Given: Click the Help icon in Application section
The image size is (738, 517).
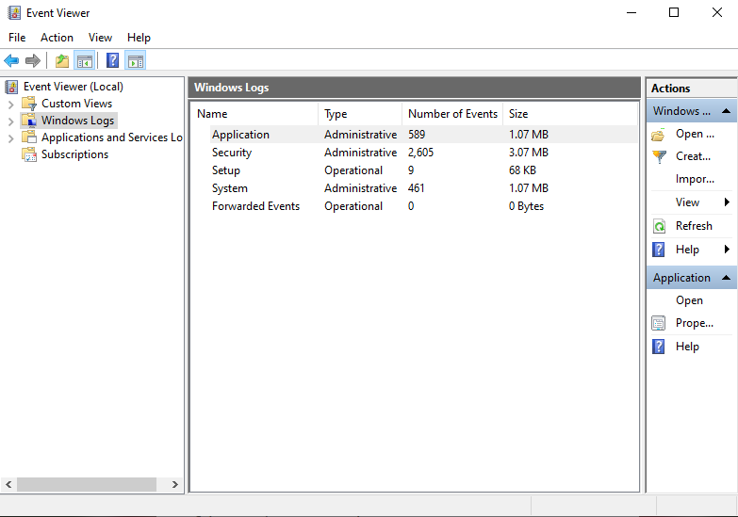Looking at the screenshot, I should click(659, 347).
